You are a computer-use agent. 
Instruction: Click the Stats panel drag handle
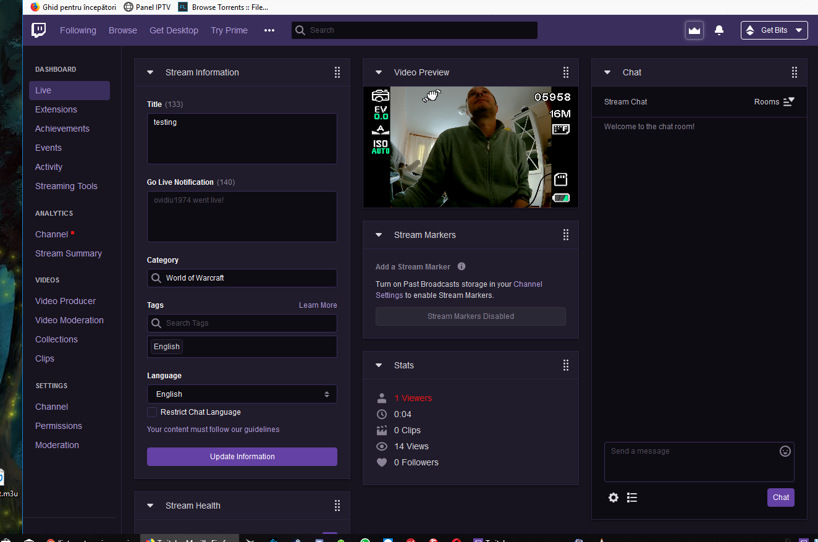click(566, 365)
